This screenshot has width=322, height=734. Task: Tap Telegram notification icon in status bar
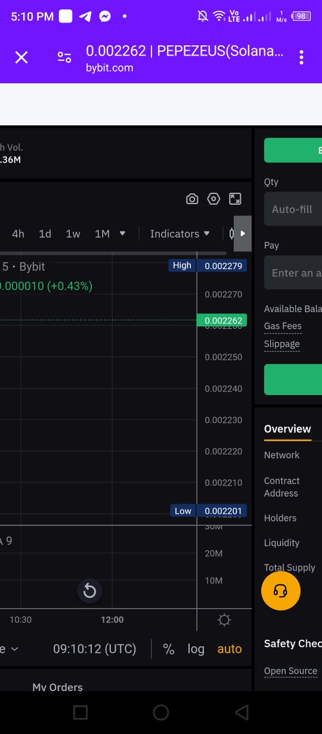(86, 17)
